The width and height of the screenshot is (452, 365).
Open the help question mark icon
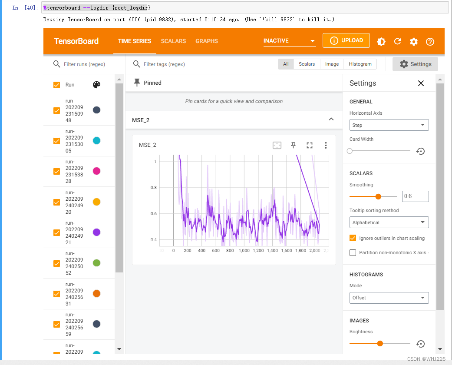(x=430, y=42)
